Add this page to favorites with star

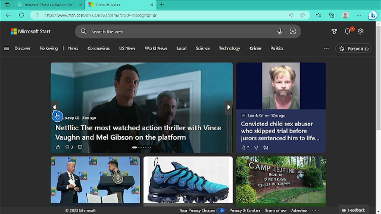click(303, 15)
